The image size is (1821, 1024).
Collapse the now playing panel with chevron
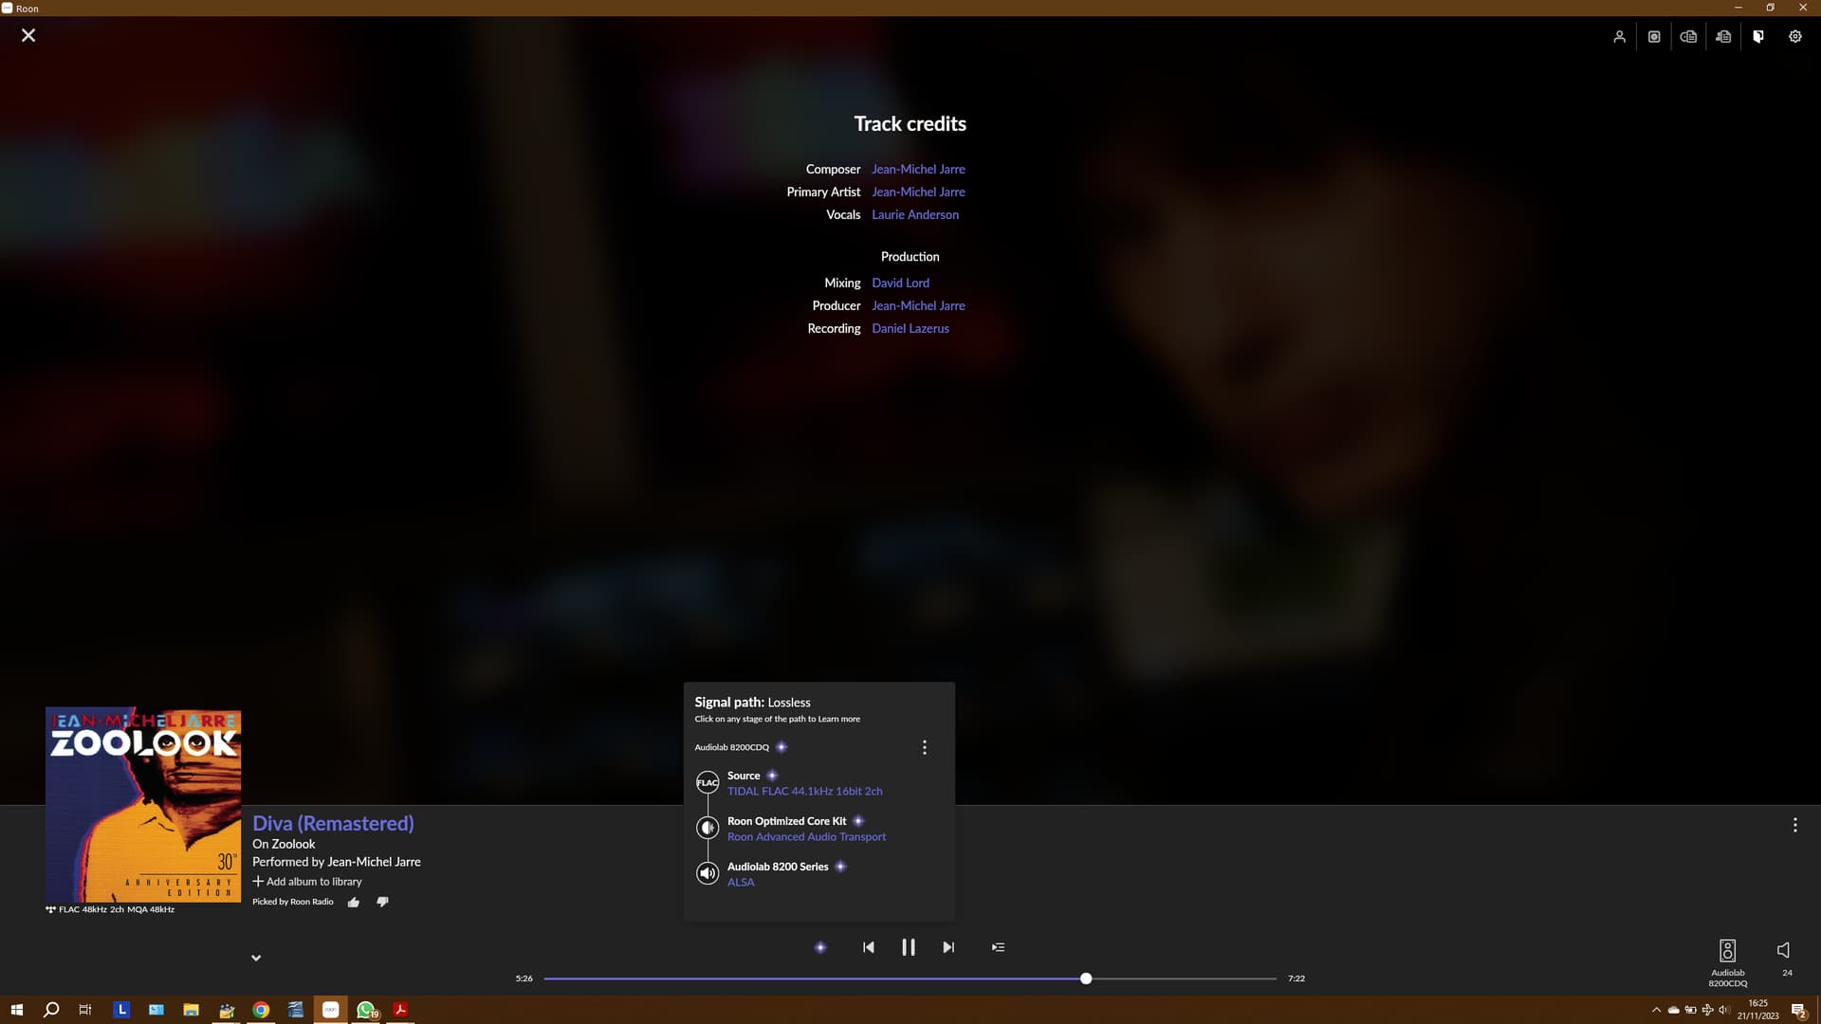click(256, 958)
